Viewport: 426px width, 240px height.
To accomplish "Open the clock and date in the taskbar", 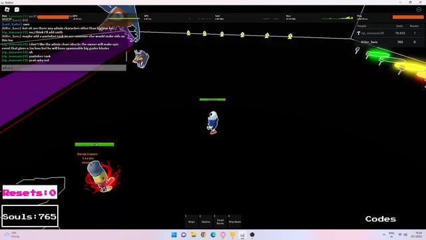I will point(417,235).
